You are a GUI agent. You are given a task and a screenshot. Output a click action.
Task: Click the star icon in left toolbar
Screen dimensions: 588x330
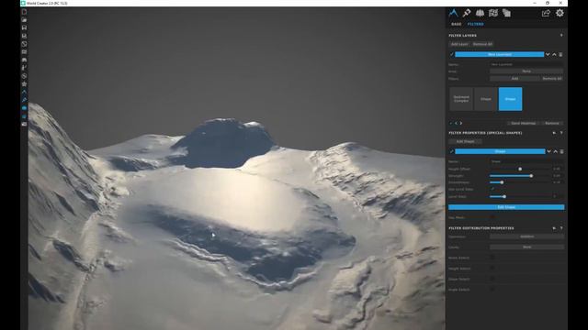tap(24, 83)
